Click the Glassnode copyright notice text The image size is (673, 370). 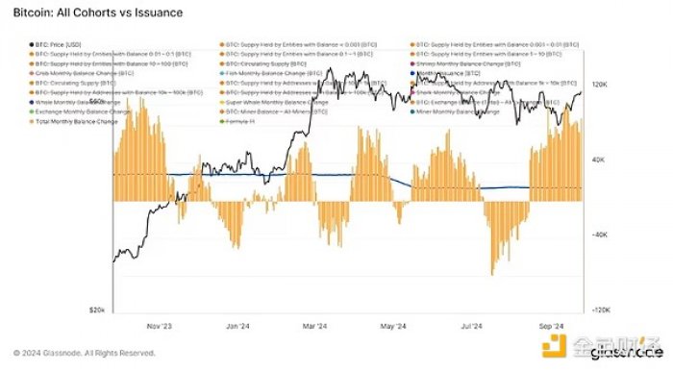click(x=85, y=354)
